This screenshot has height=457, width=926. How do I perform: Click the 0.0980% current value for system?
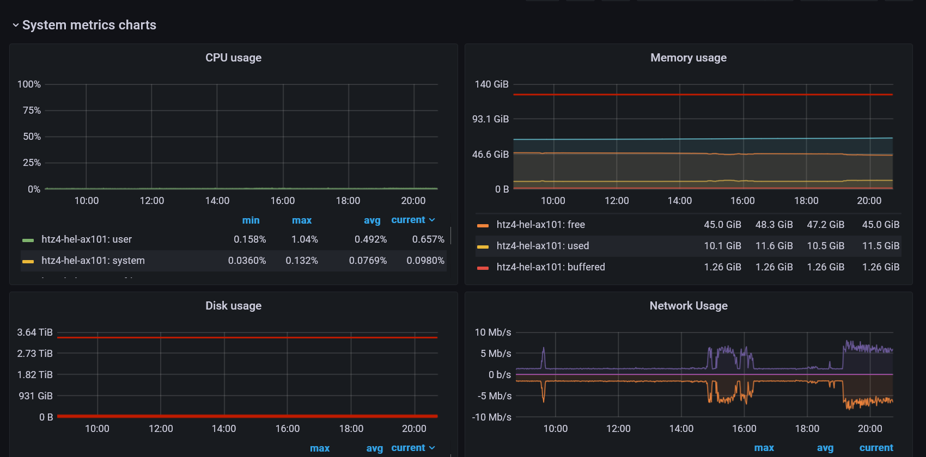pyautogui.click(x=425, y=261)
